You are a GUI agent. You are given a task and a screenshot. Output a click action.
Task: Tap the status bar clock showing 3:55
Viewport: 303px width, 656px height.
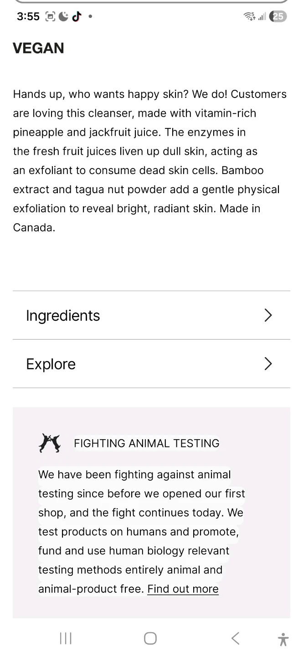(x=28, y=17)
